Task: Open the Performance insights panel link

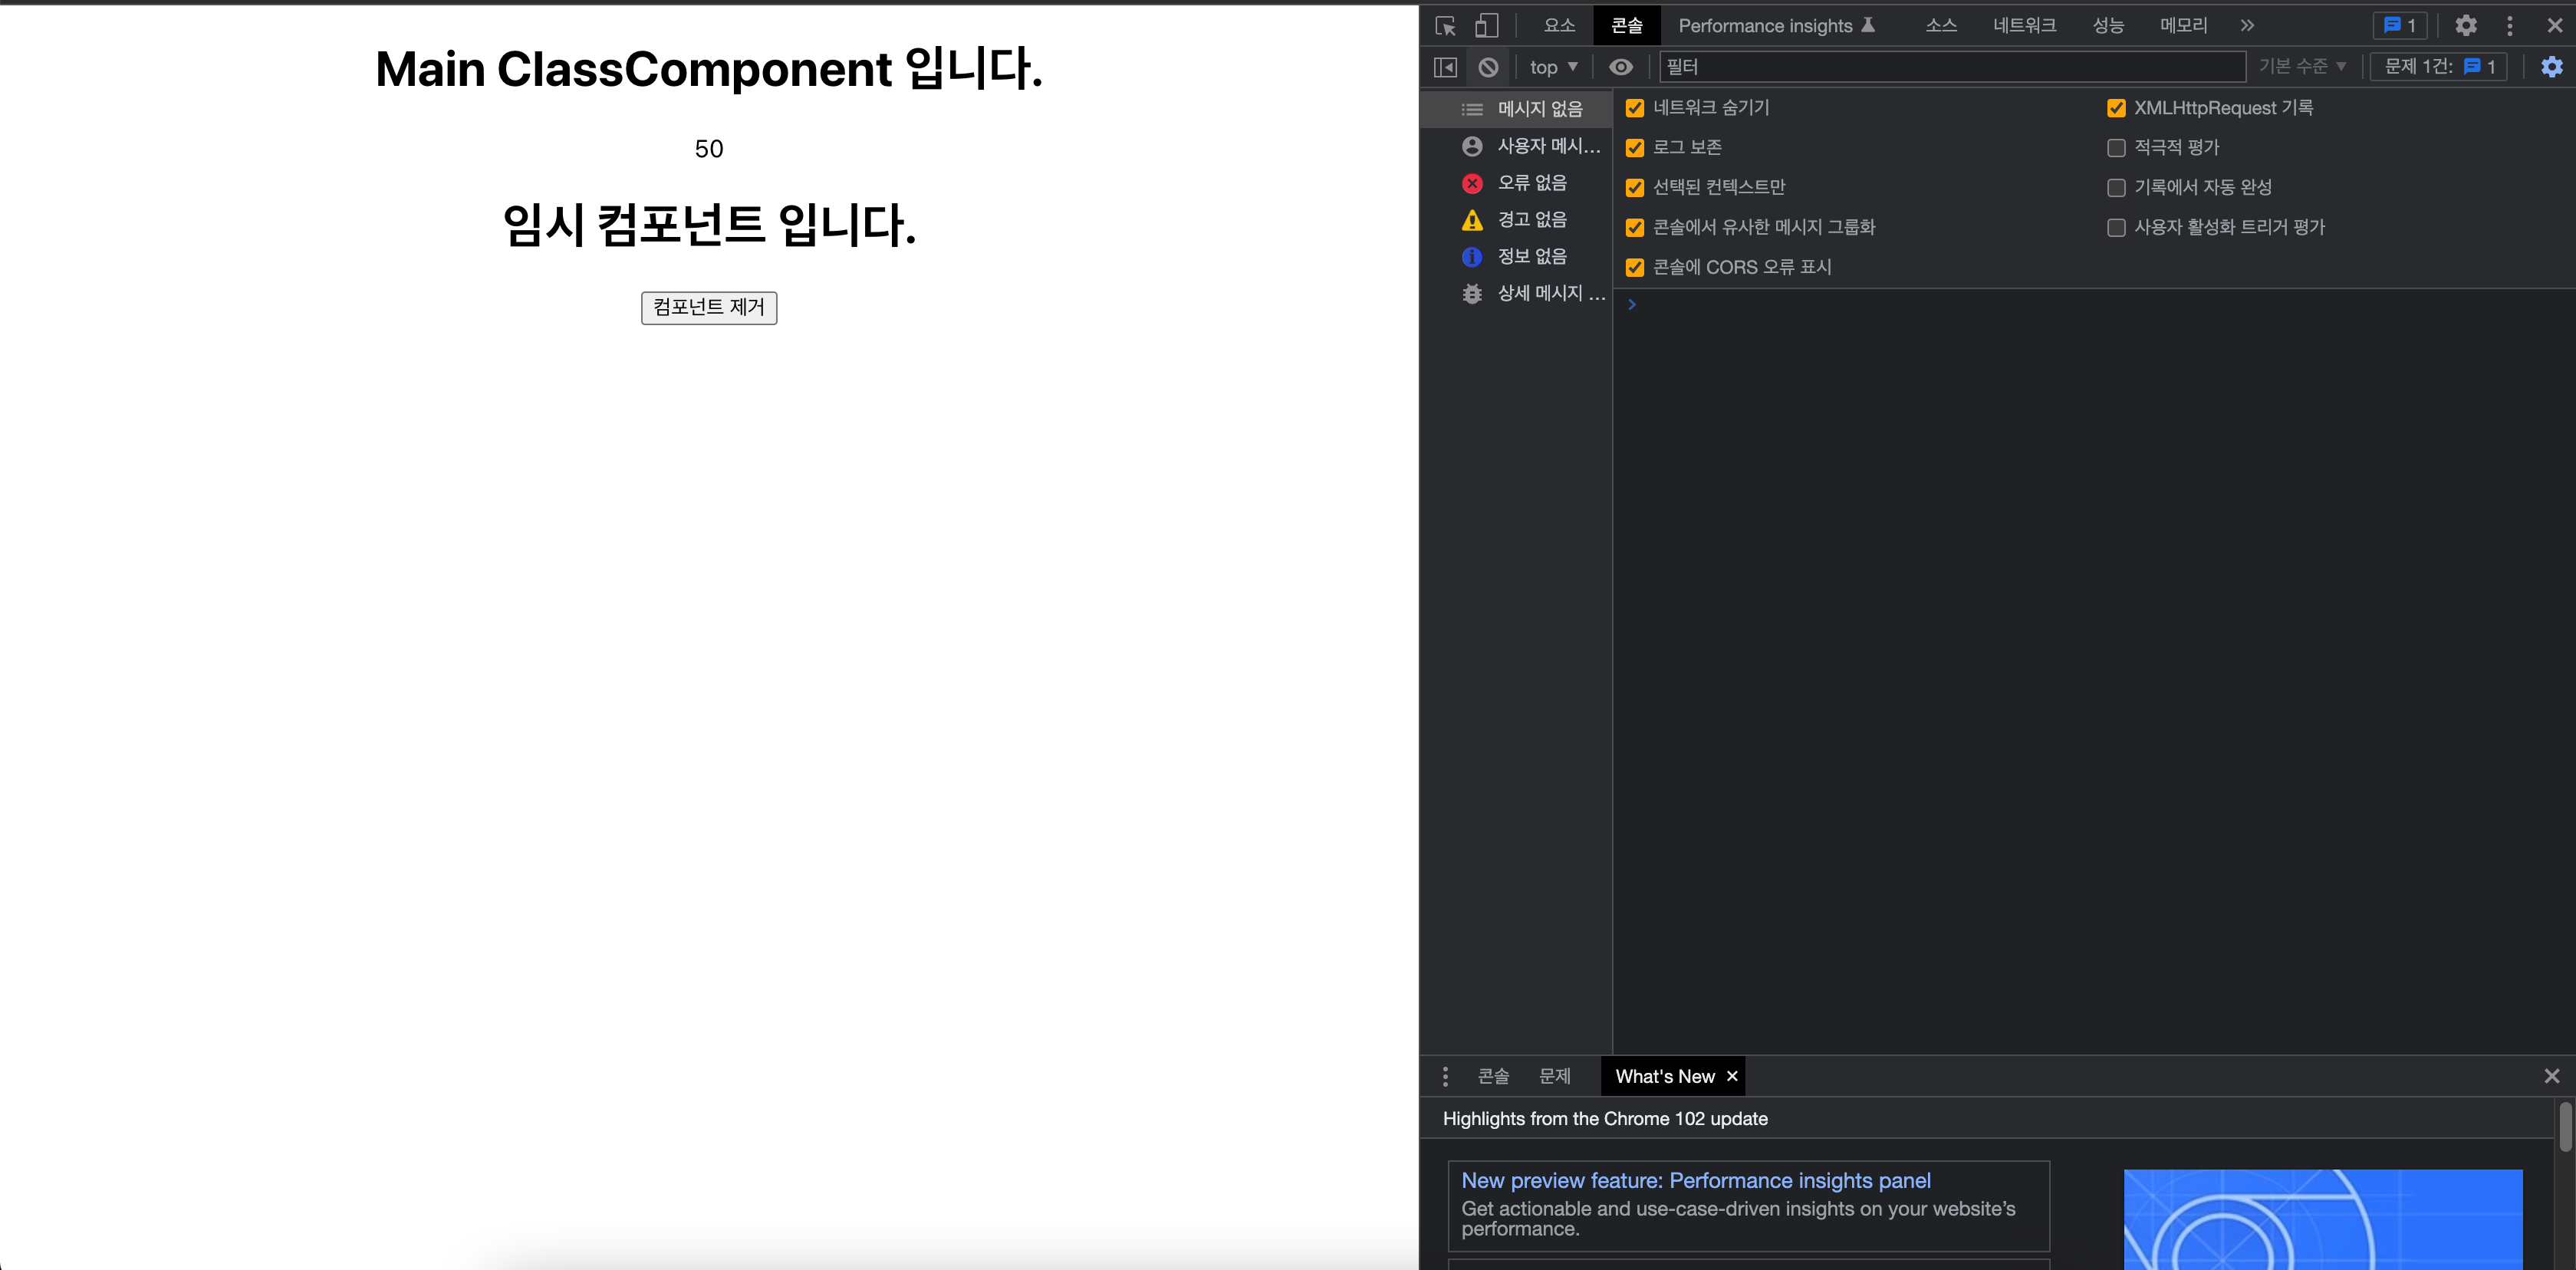Action: tap(1695, 1180)
